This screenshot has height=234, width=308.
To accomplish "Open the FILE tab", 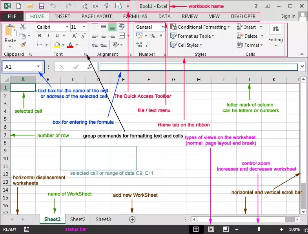I will [x=12, y=16].
